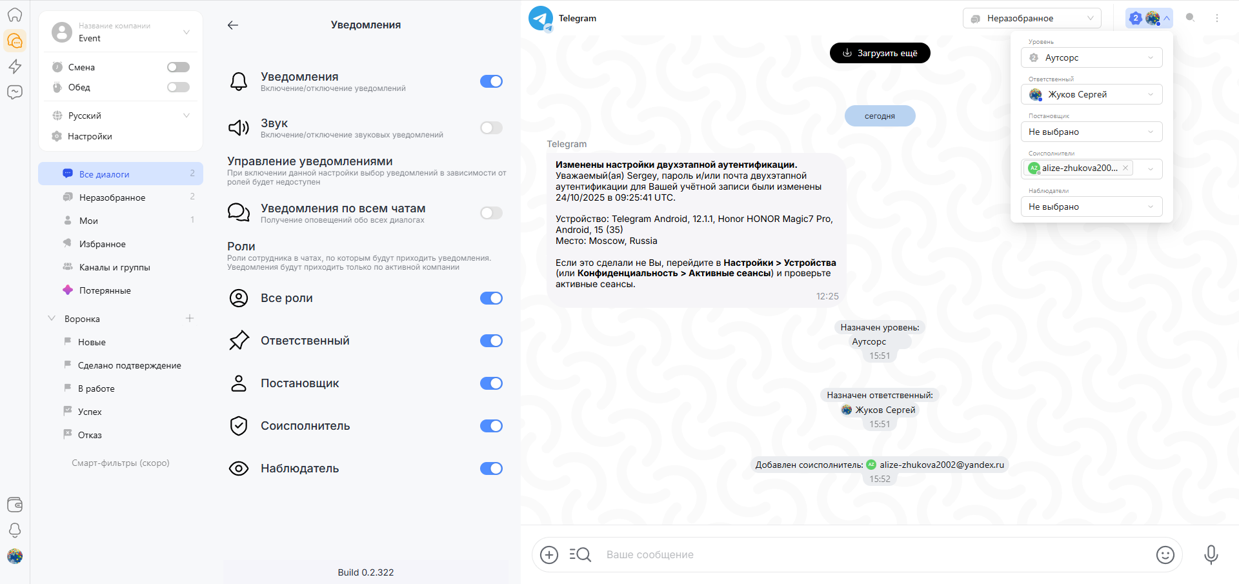Click the back arrow in the Уведомления panel
Viewport: 1239px width, 584px height.
click(233, 25)
